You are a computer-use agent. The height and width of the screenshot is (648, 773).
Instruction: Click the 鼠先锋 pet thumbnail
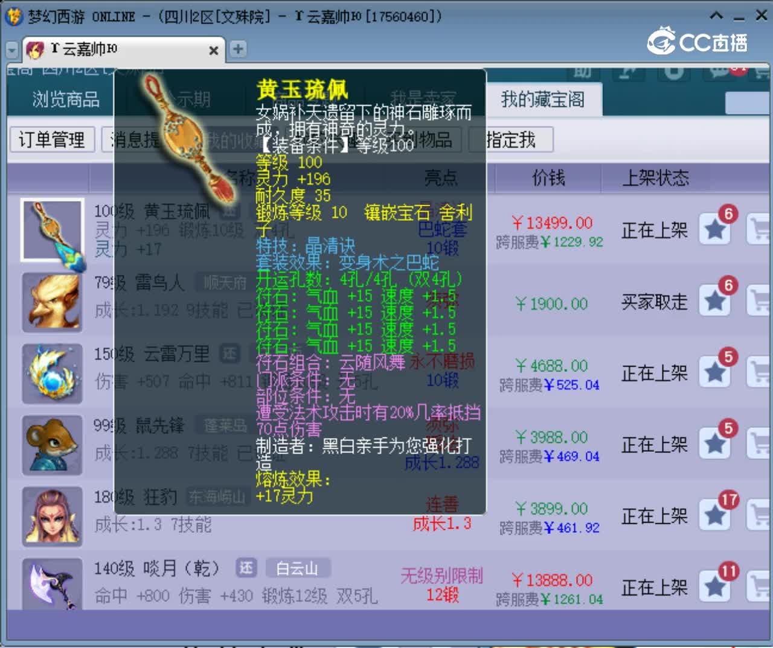(52, 445)
